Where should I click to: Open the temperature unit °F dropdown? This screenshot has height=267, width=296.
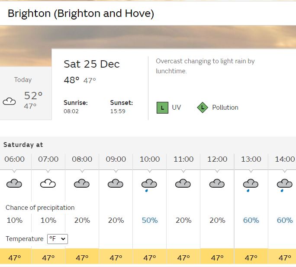(x=58, y=239)
